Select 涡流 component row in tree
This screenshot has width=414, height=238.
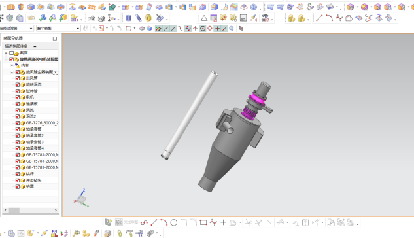31,110
